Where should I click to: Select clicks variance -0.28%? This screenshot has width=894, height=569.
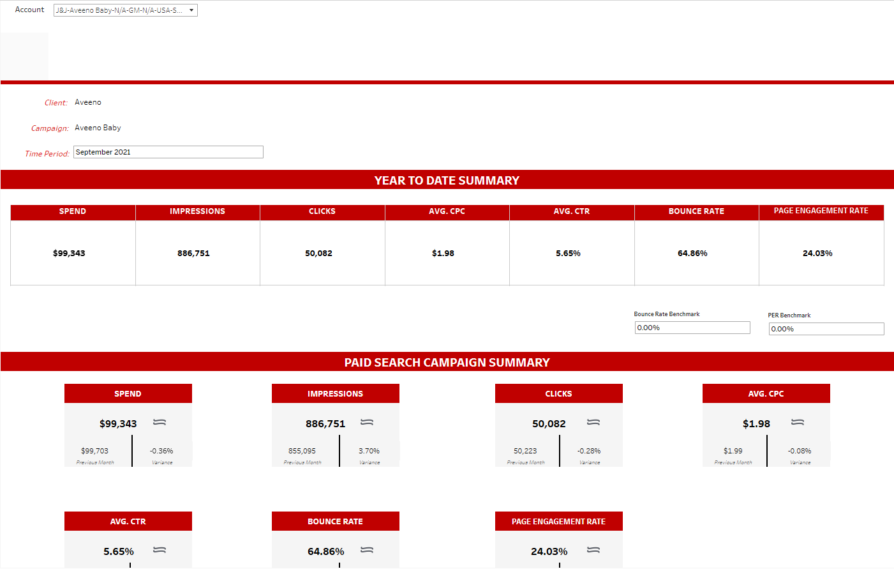click(x=589, y=451)
